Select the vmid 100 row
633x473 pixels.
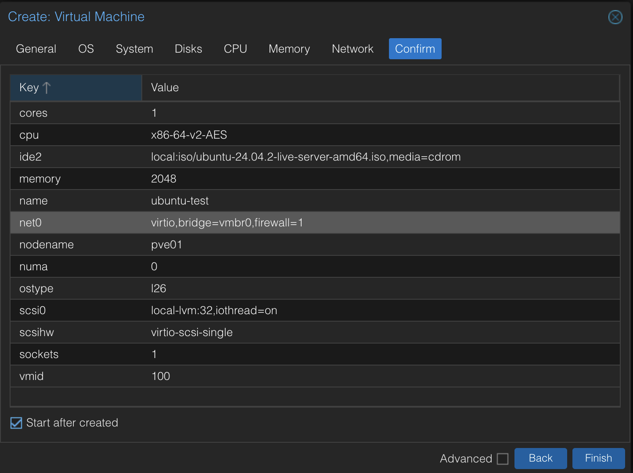click(161, 376)
